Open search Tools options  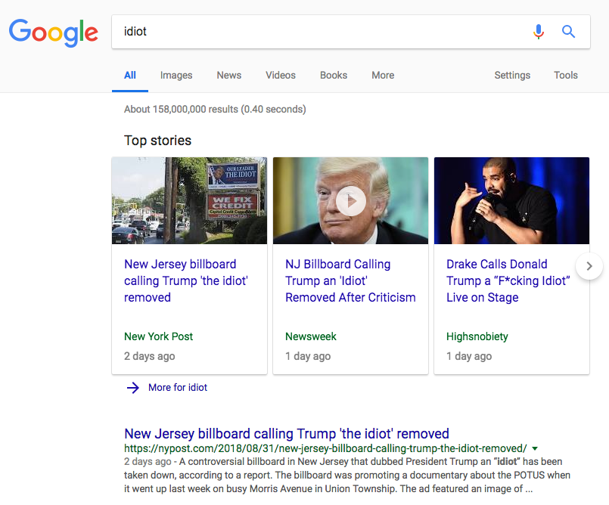point(566,76)
